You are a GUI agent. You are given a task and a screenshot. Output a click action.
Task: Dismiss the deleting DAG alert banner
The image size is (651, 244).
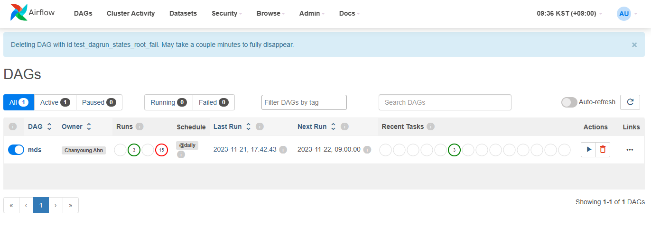(x=634, y=45)
